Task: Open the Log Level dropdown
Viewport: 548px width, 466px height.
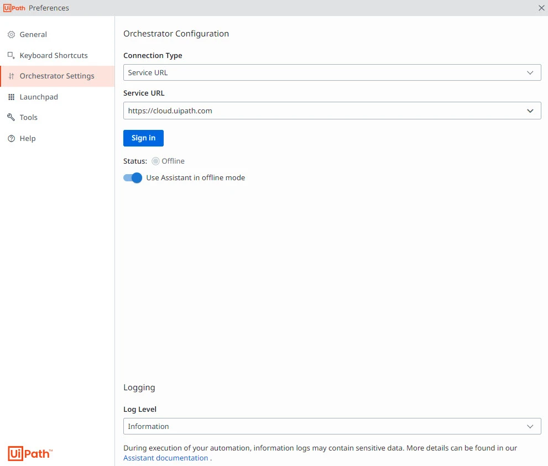Action: 332,426
